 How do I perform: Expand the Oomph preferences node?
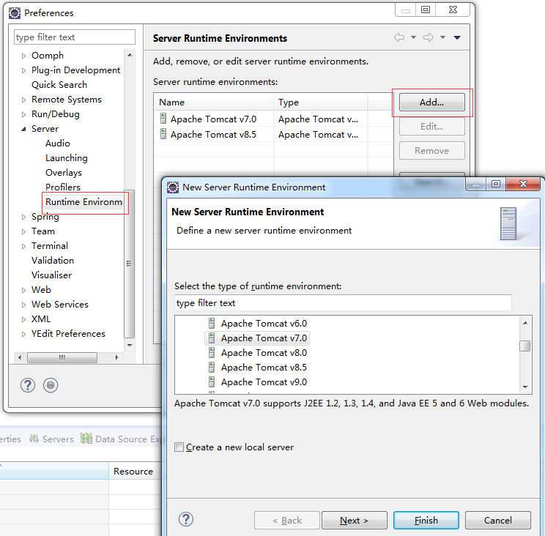point(23,56)
